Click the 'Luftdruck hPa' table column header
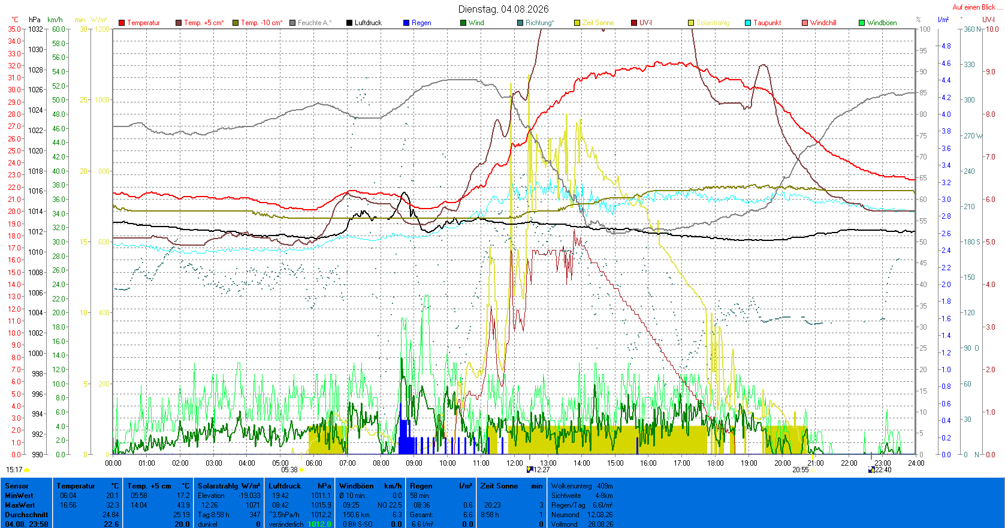 point(300,486)
